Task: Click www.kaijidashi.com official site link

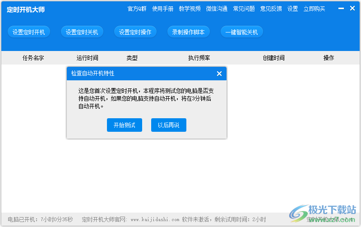Action: pyautogui.click(x=155, y=219)
